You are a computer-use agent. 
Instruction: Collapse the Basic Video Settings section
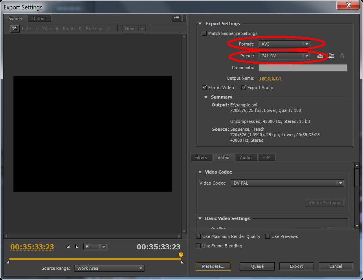pyautogui.click(x=200, y=218)
